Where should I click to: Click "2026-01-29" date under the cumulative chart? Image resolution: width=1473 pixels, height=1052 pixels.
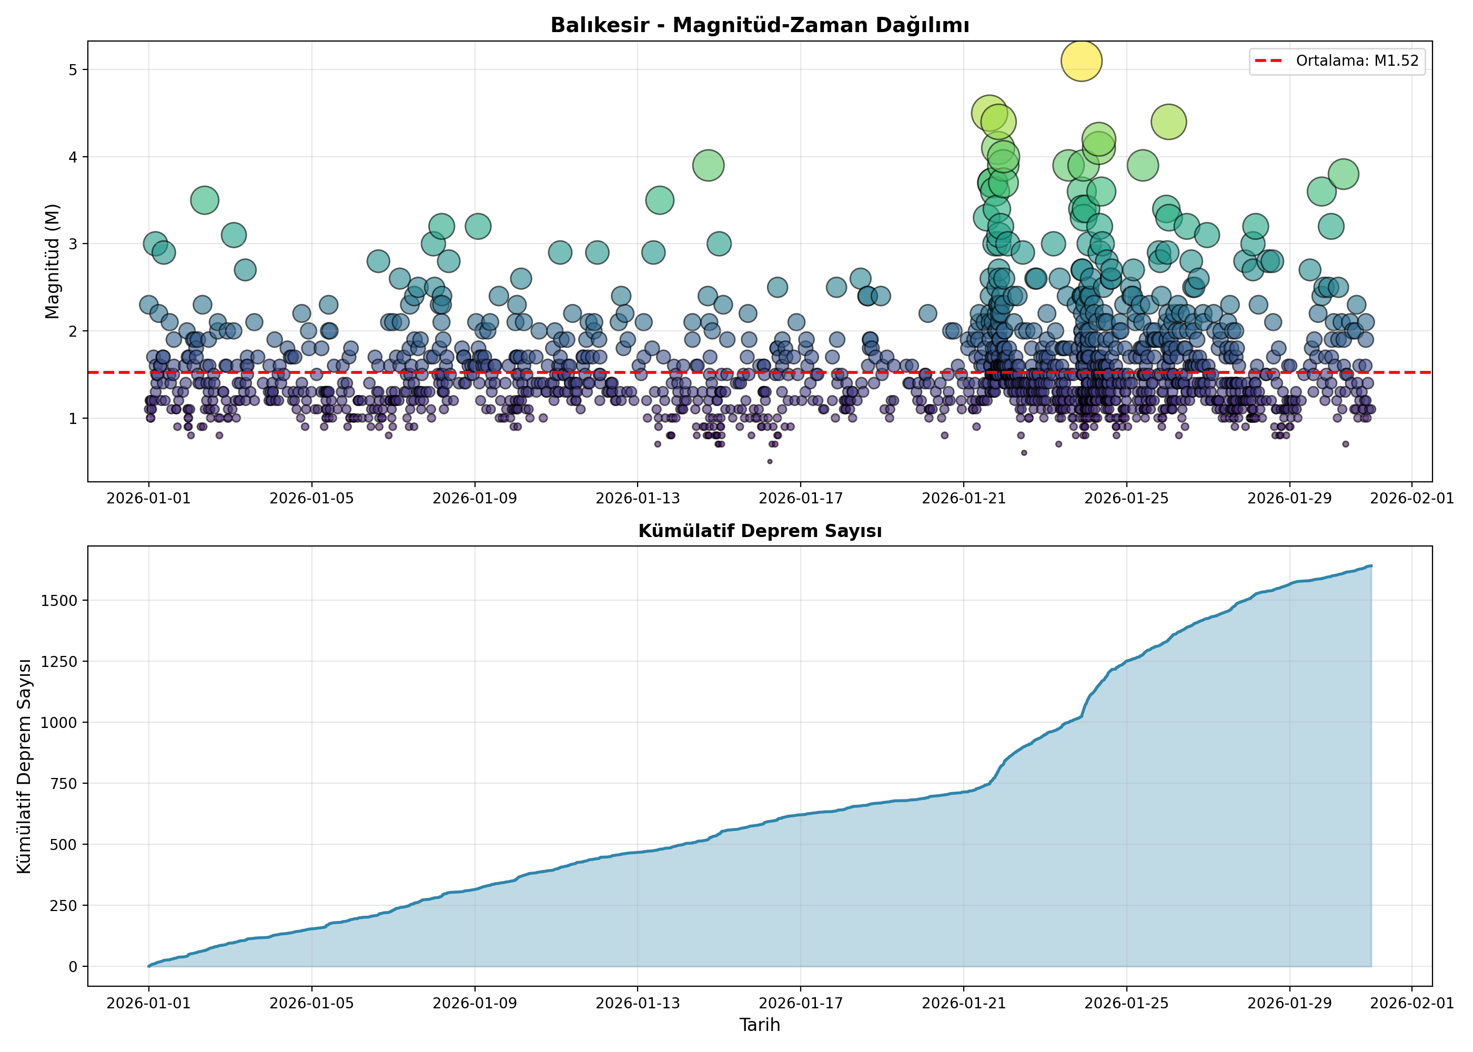1290,1004
